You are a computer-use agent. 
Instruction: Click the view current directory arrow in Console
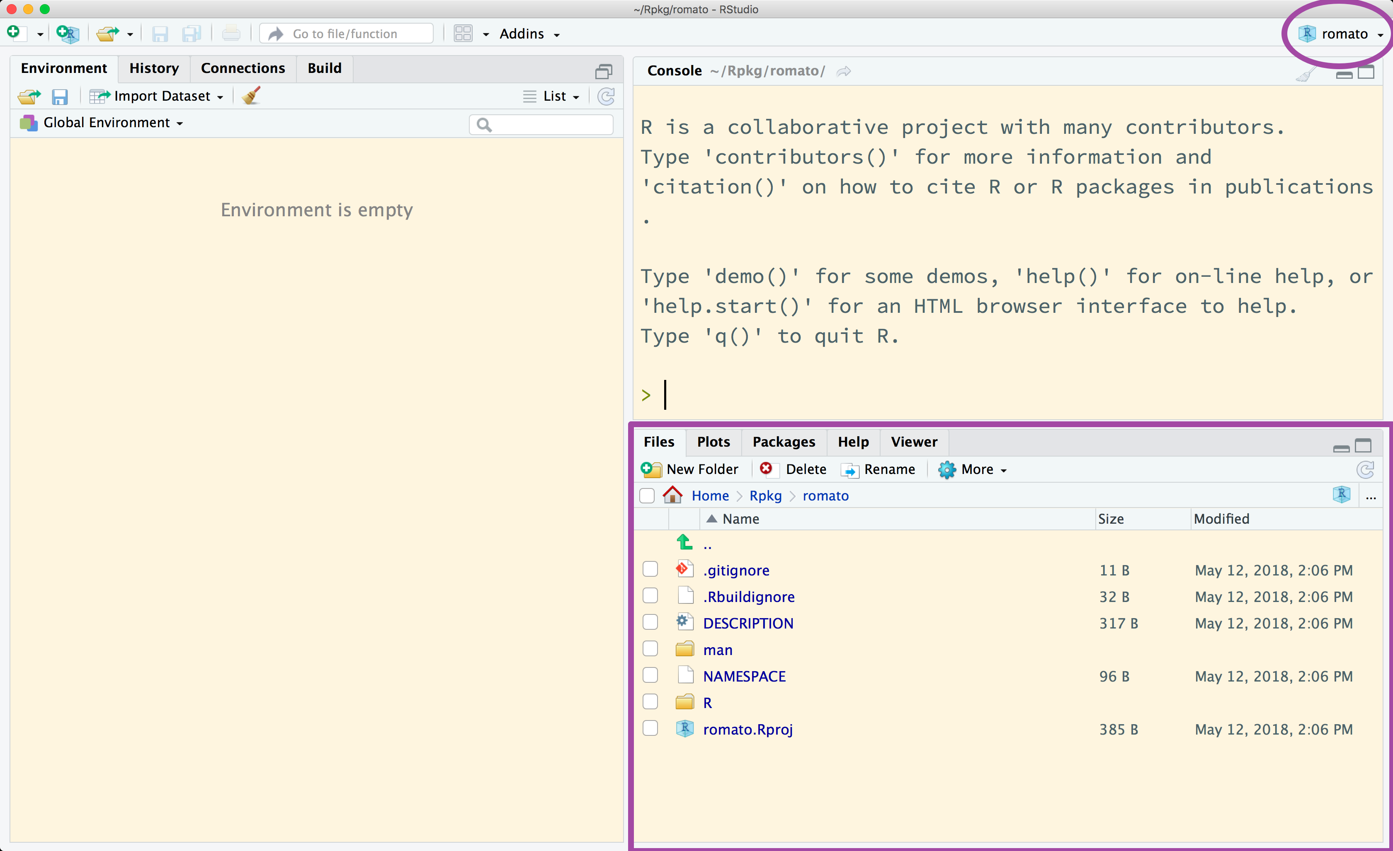pyautogui.click(x=844, y=71)
